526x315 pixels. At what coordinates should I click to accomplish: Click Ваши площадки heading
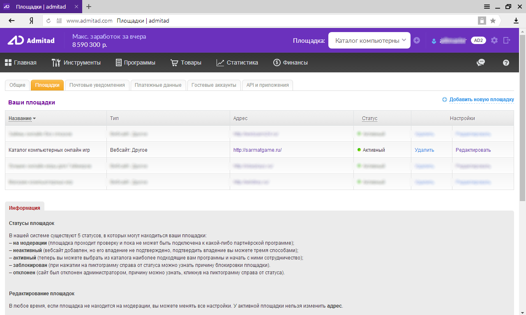(x=32, y=102)
